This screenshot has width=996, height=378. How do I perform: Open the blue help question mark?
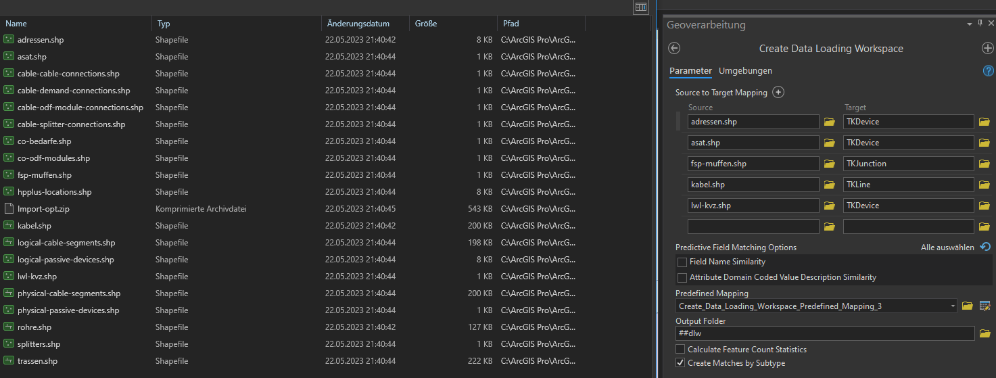988,70
